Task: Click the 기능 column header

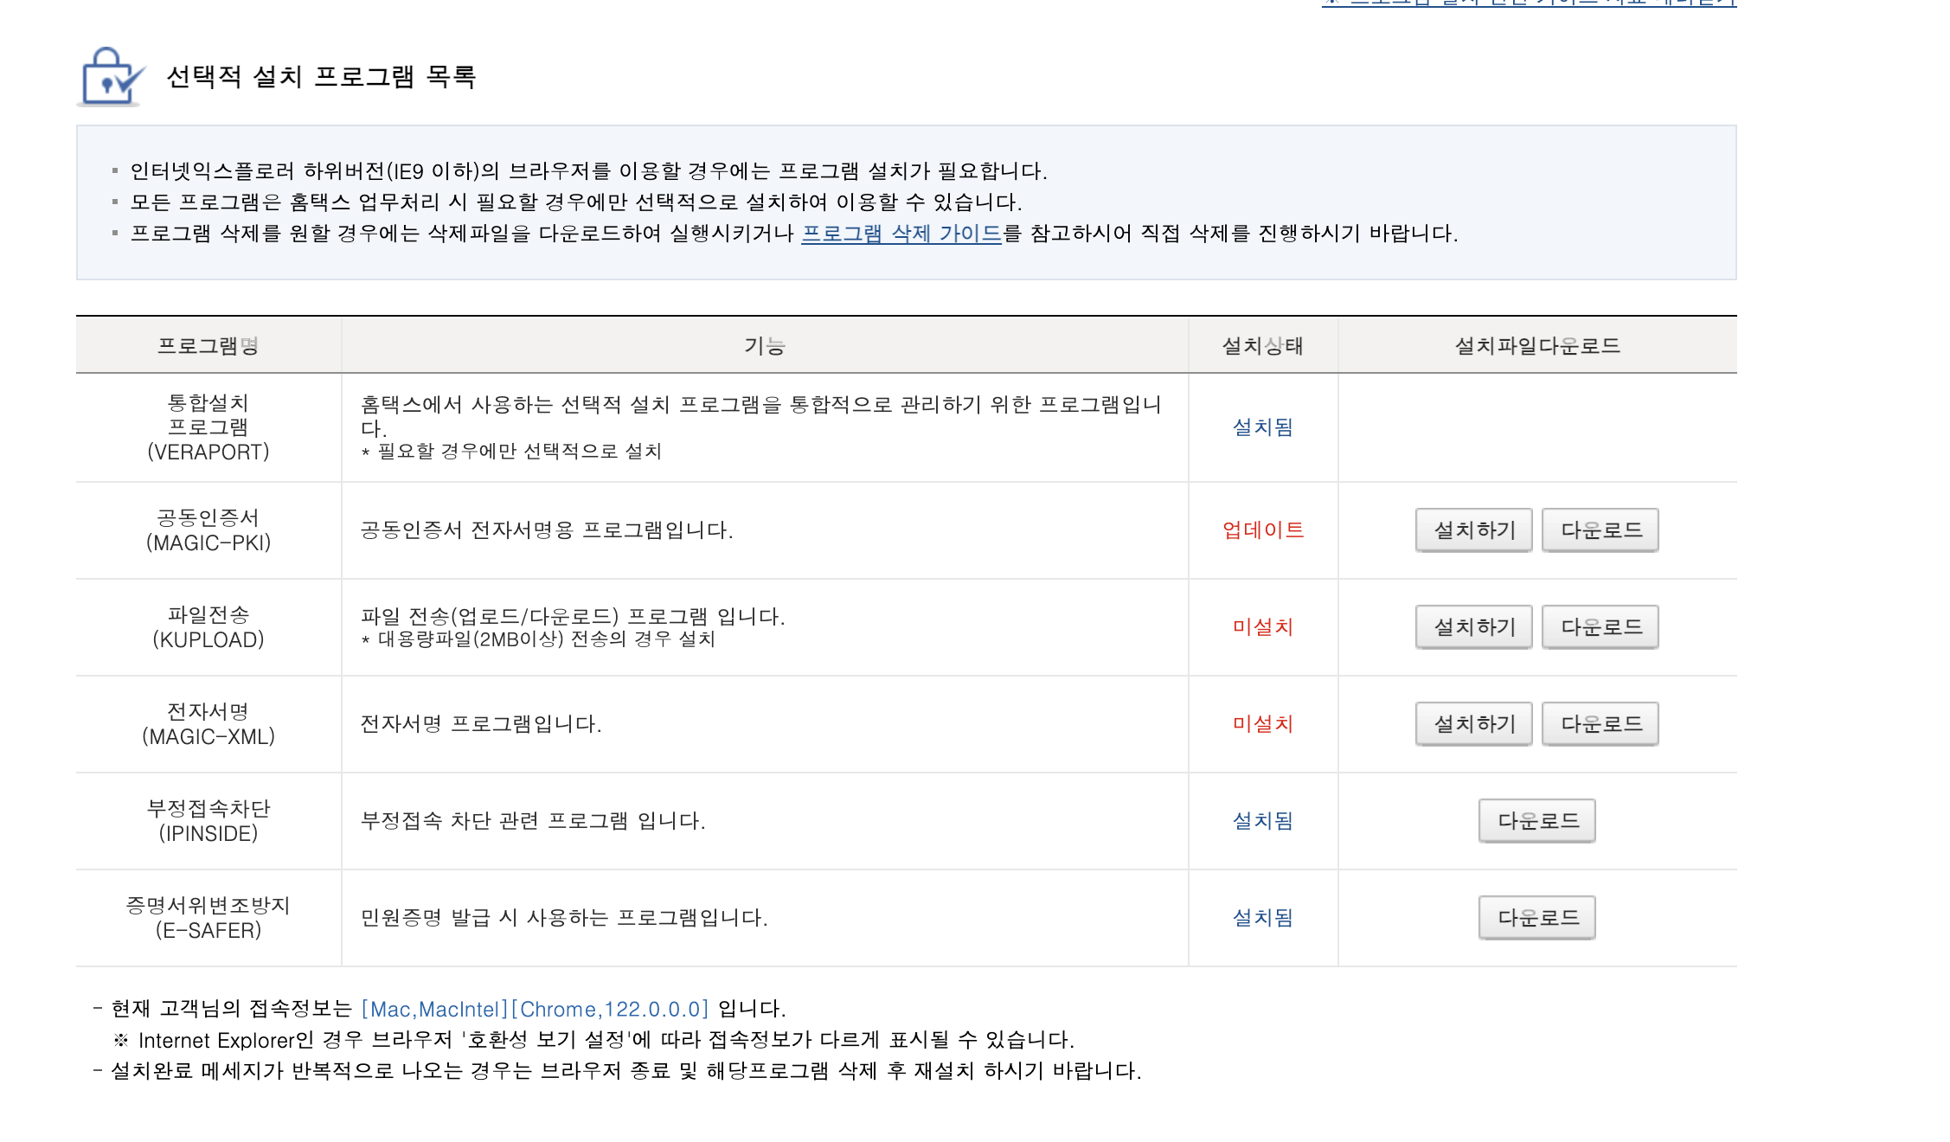Action: 765,346
